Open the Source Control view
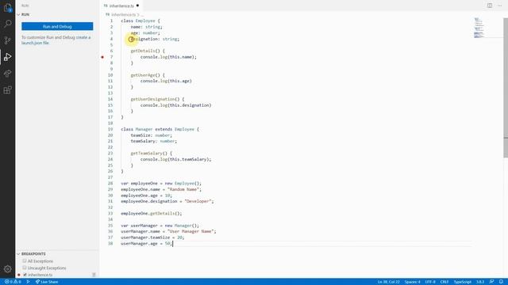This screenshot has width=508, height=285. [7, 40]
